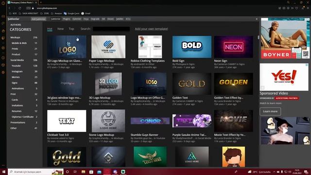Open the Google Çeviri bookmark

(71, 14)
